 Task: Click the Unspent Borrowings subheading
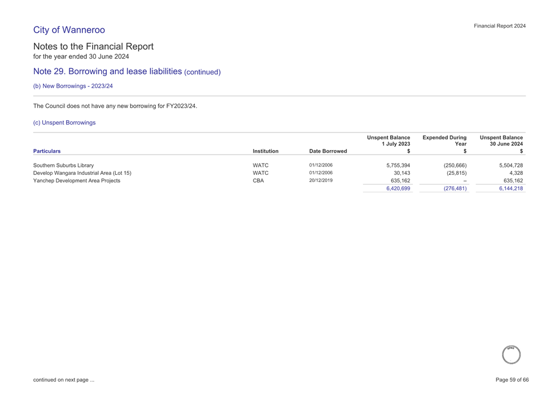64,122
